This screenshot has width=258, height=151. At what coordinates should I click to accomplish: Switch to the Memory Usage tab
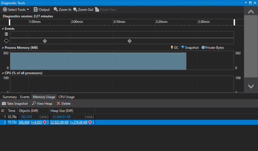coord(44,97)
